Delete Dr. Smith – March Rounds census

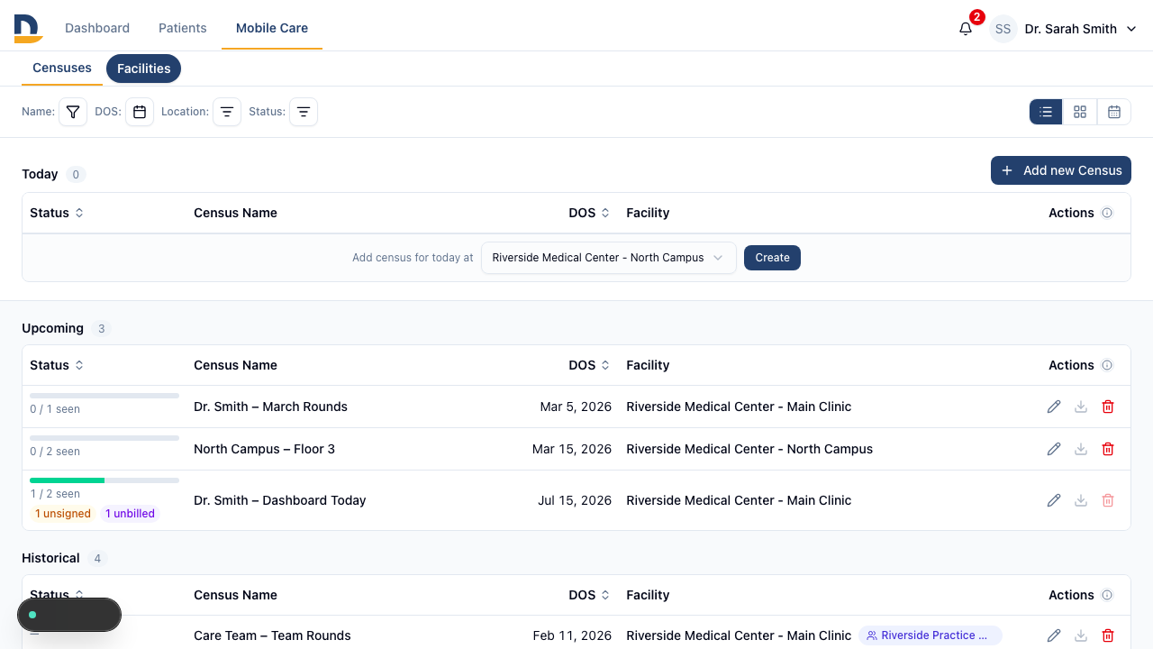click(1108, 407)
